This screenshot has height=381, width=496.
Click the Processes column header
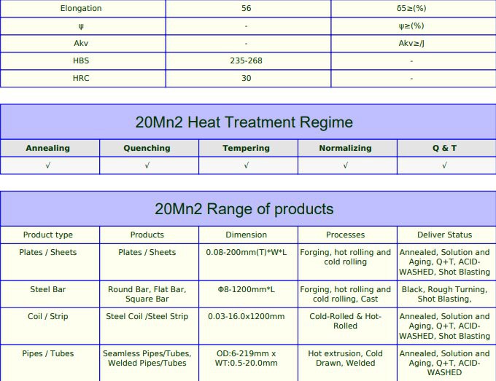[x=346, y=235]
